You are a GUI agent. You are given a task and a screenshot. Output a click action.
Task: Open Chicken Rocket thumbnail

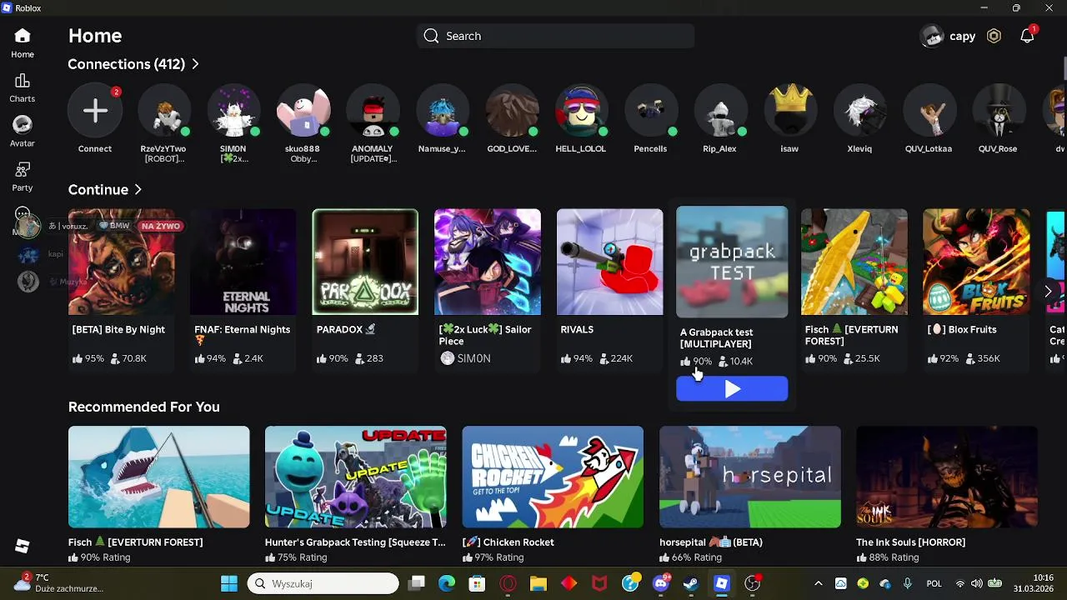(x=553, y=477)
